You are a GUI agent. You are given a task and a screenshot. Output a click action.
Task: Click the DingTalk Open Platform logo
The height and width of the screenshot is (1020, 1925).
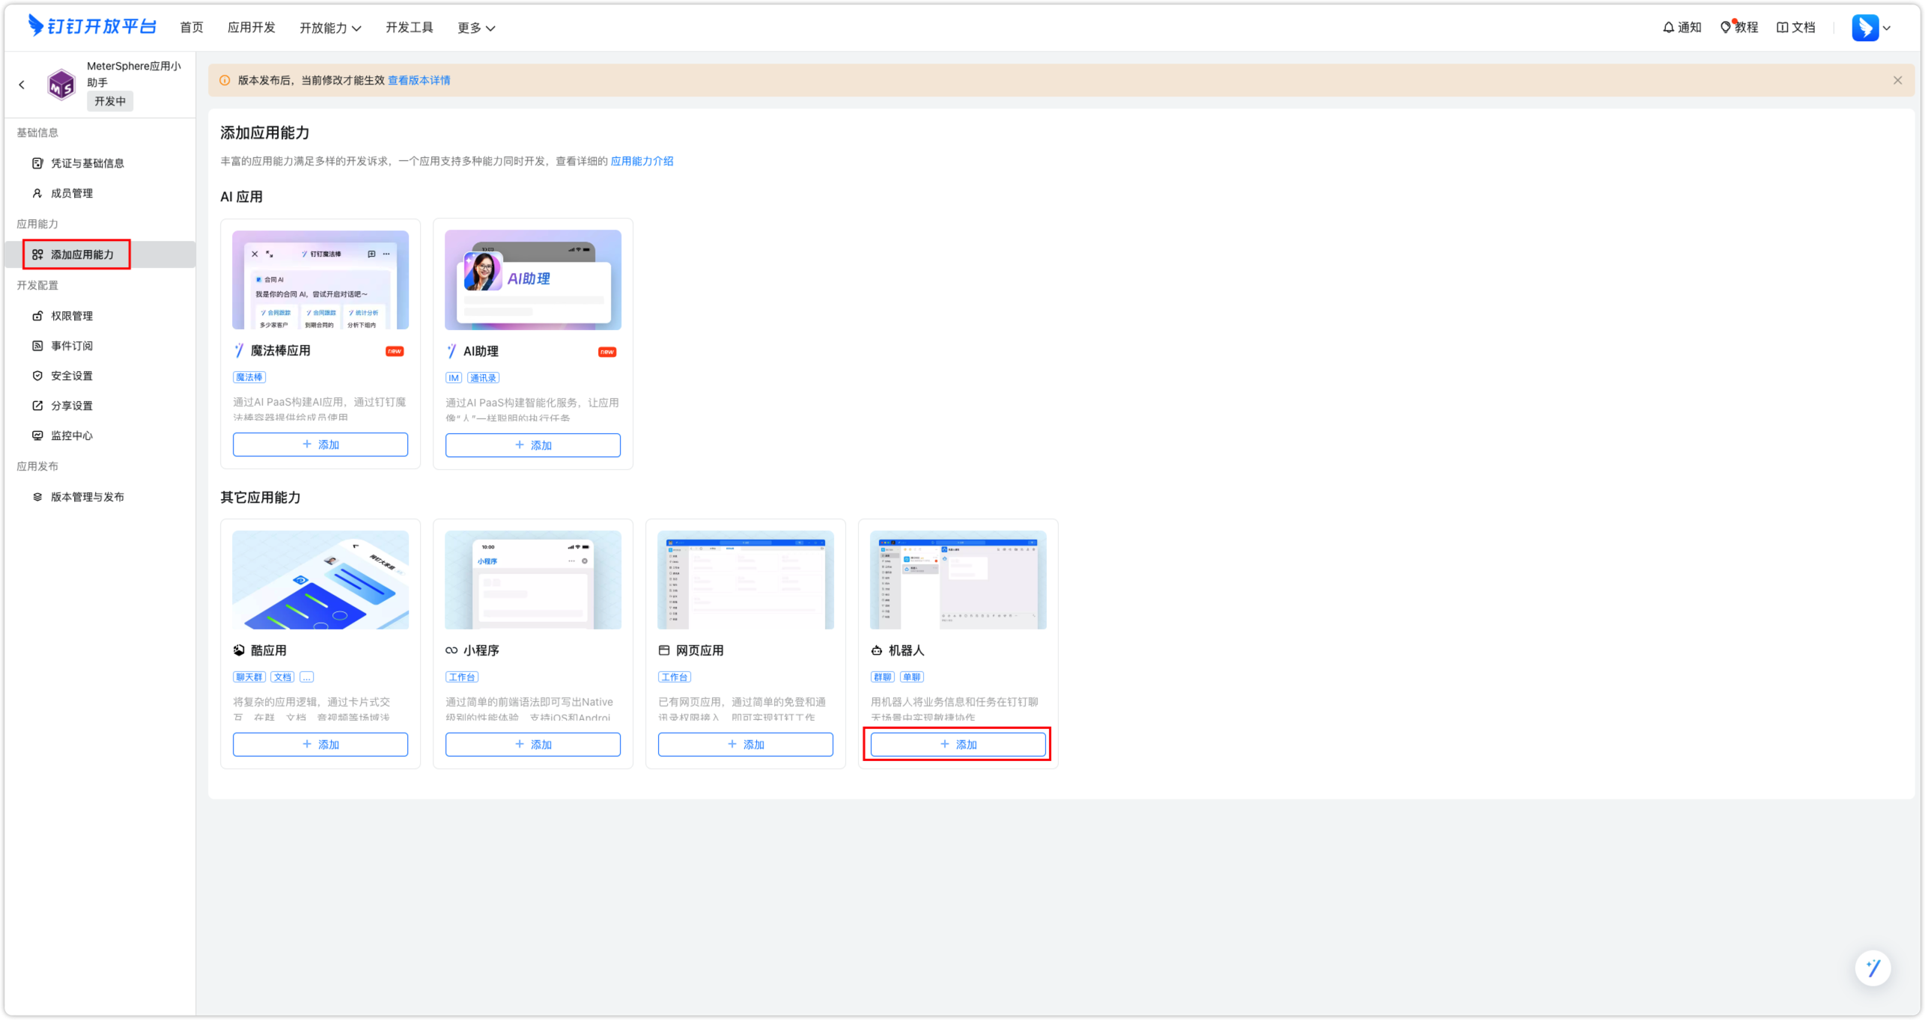(91, 27)
